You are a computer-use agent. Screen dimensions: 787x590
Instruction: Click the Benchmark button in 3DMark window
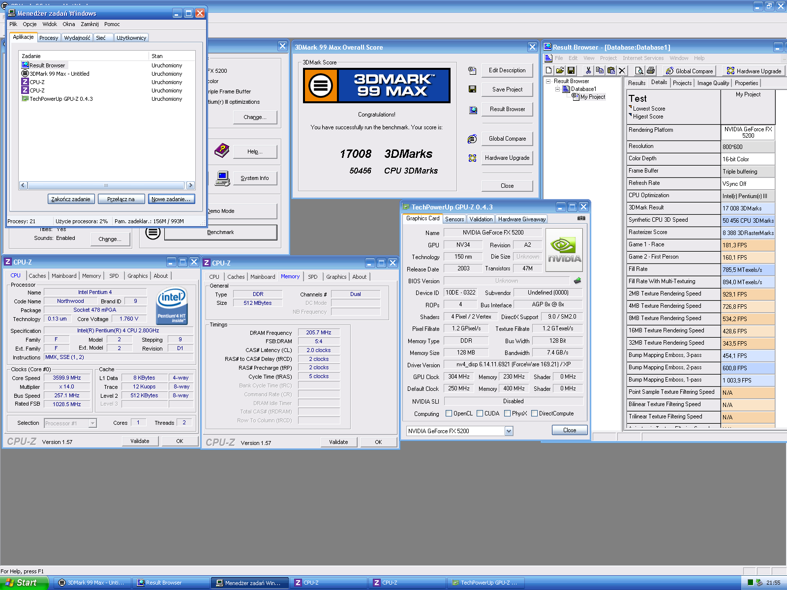tap(220, 232)
